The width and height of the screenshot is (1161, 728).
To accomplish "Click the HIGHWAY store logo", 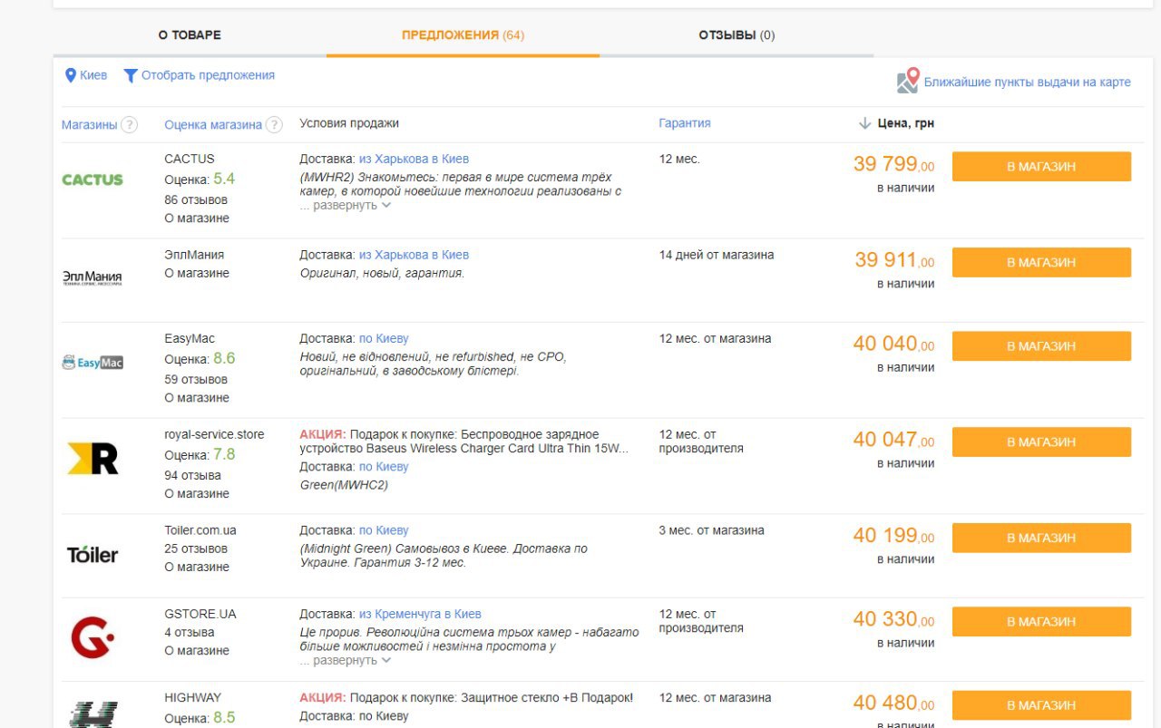I will [x=93, y=714].
